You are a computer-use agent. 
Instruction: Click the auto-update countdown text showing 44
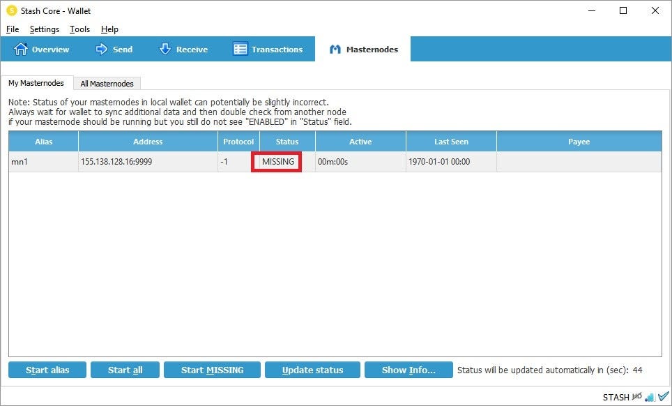tap(550, 370)
